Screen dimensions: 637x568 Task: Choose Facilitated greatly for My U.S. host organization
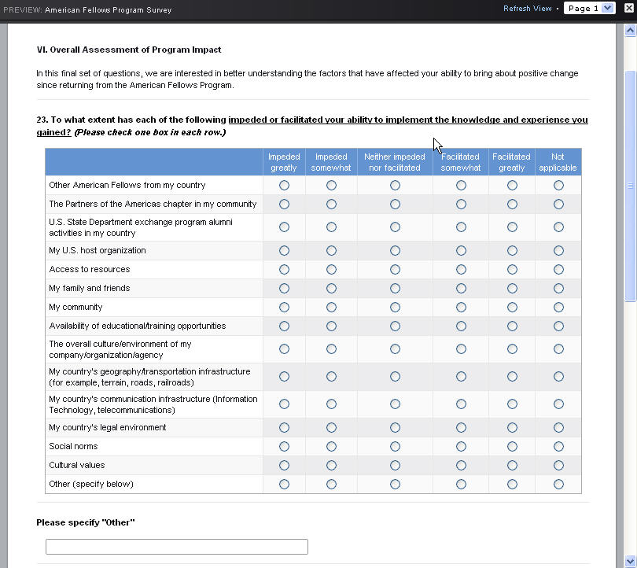tap(512, 251)
